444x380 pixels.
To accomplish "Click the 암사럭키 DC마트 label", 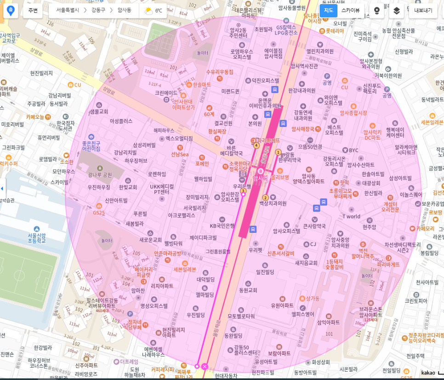I will tap(372, 135).
